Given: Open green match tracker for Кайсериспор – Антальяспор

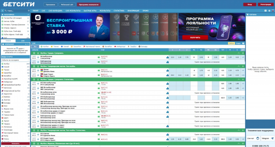Looking at the screenshot, I should pyautogui.click(x=99, y=62).
